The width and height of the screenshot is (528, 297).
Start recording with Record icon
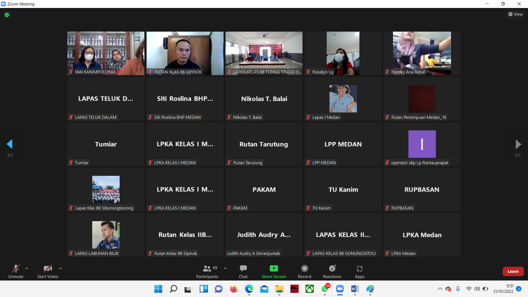(304, 268)
